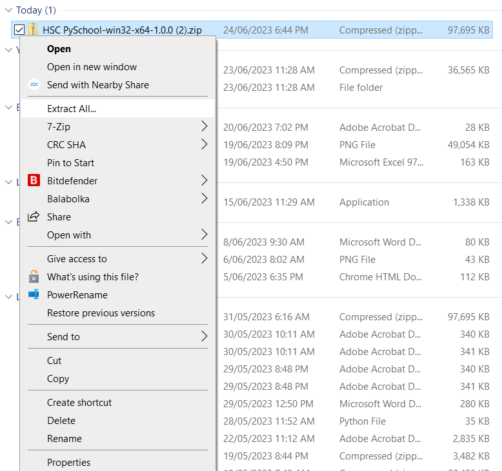Select Properties in the context menu
Screen dimensions: 502x471
tap(68, 463)
